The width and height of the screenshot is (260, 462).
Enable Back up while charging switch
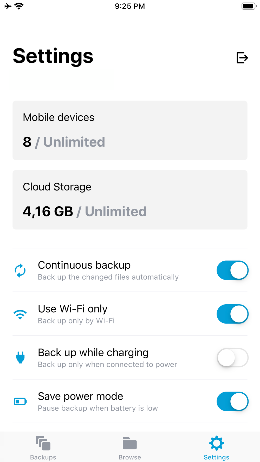tap(232, 358)
